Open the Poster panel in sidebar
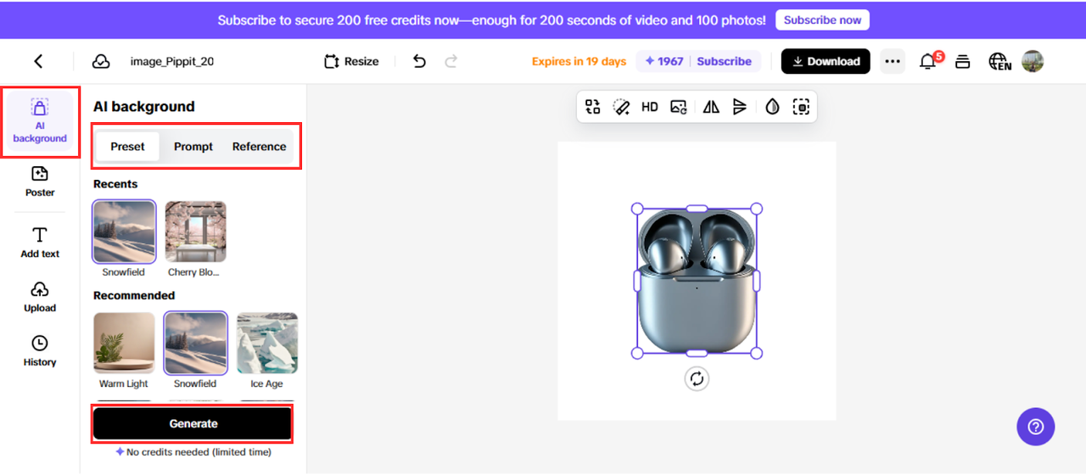 tap(40, 182)
